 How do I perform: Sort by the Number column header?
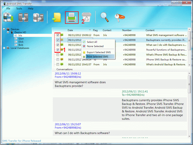pyautogui.click(x=127, y=30)
